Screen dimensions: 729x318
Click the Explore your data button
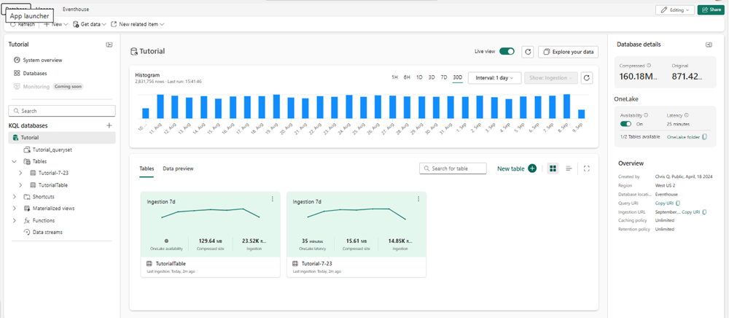click(x=569, y=52)
